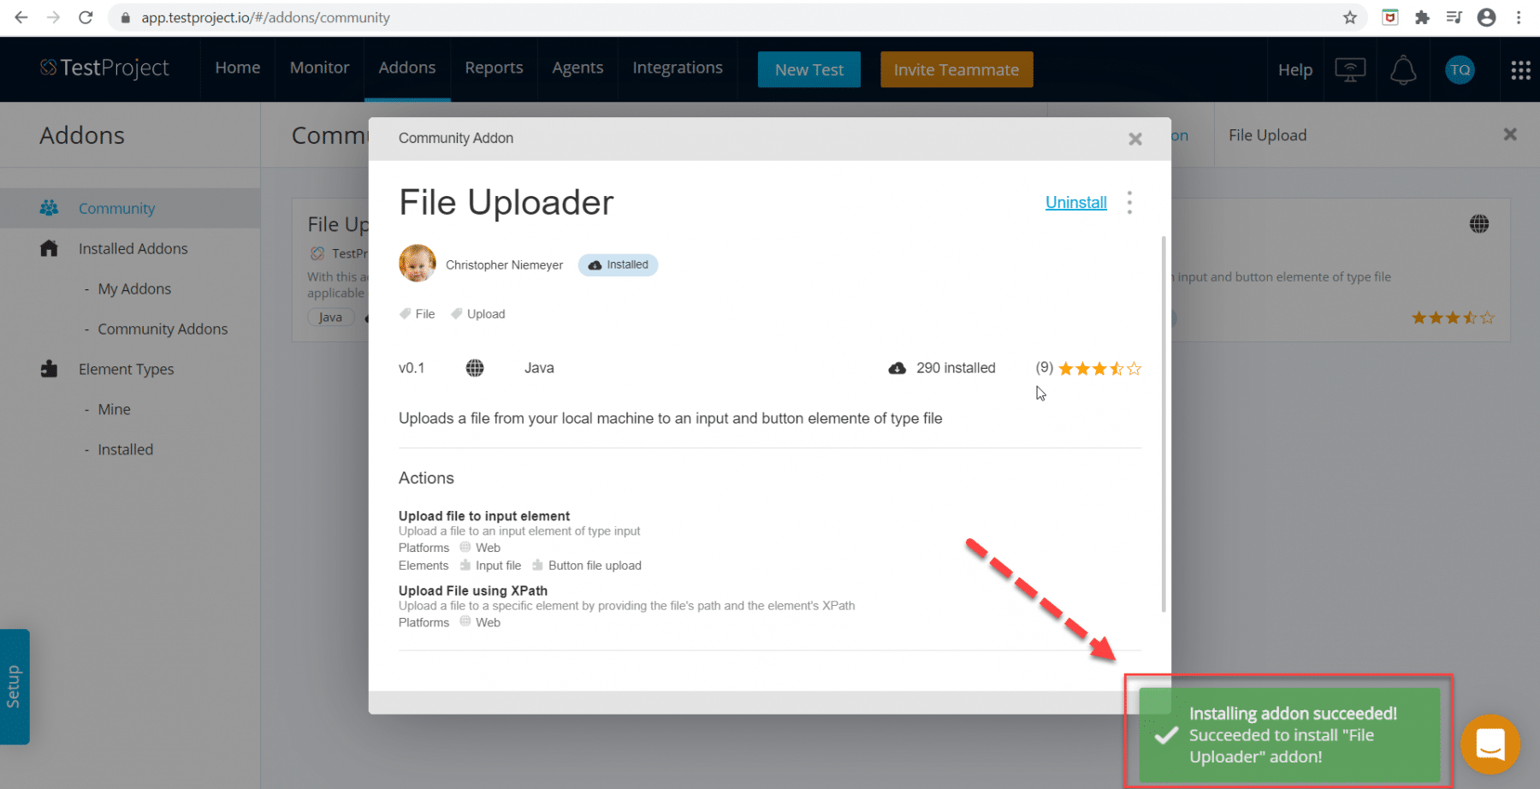Click the Community people icon in sidebar

[49, 208]
